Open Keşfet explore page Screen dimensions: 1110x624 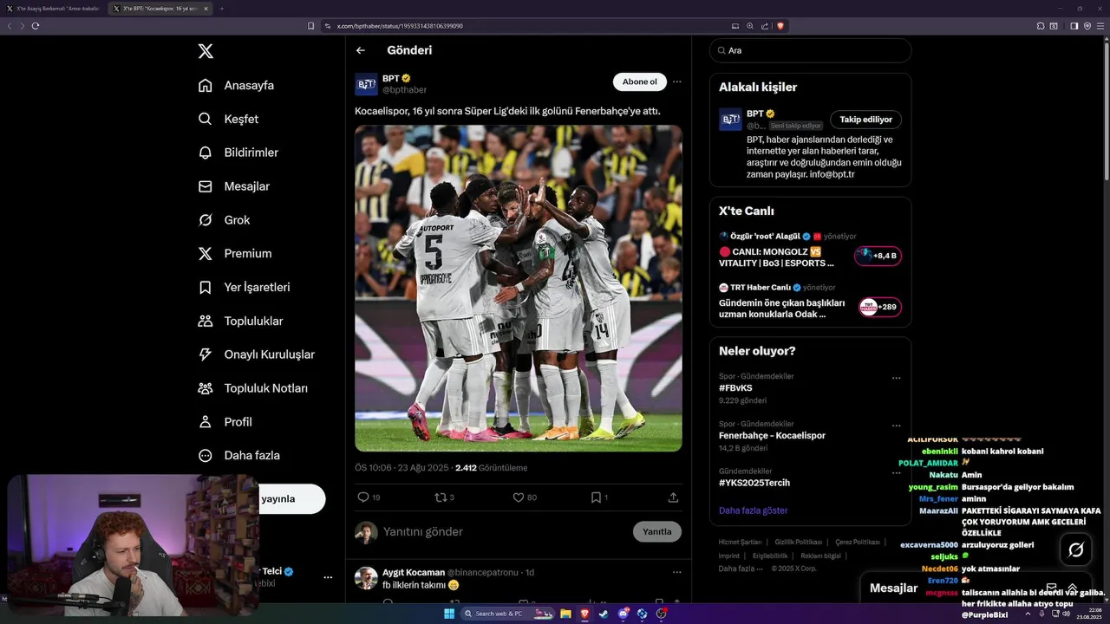click(x=228, y=119)
